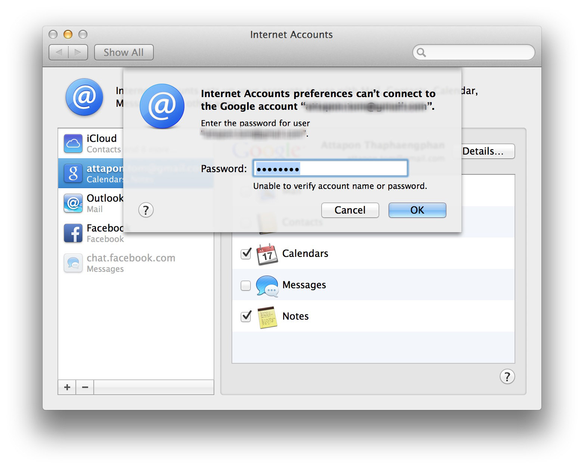
Task: Click the search magnifier icon
Action: tap(421, 52)
